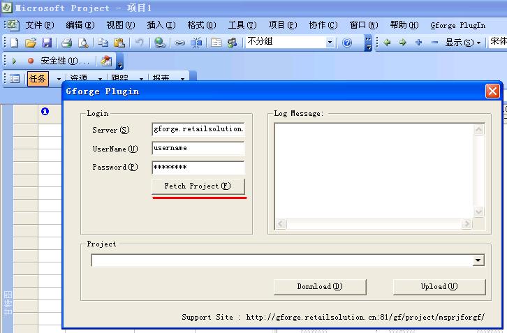This screenshot has height=333, width=507.
Task: Open the 格式(O) menu
Action: click(x=201, y=25)
